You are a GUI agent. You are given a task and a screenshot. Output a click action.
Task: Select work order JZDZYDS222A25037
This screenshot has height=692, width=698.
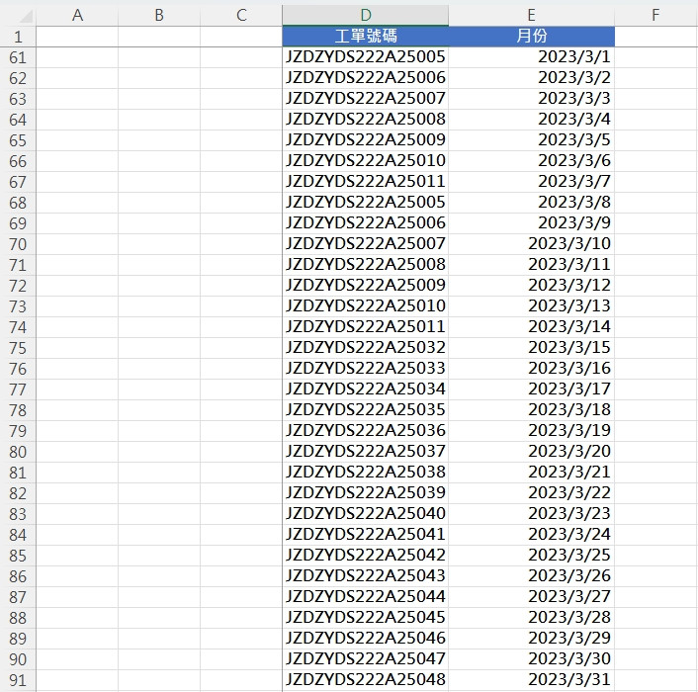coord(366,452)
